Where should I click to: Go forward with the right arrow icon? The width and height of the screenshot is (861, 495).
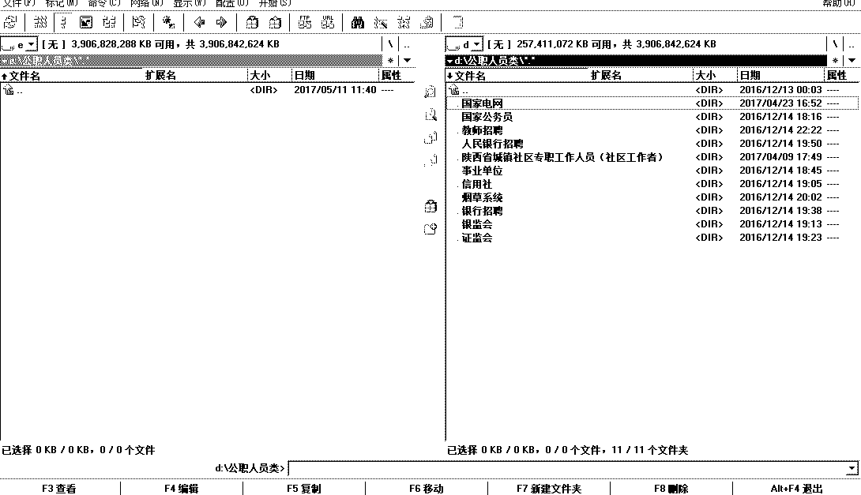tap(221, 22)
